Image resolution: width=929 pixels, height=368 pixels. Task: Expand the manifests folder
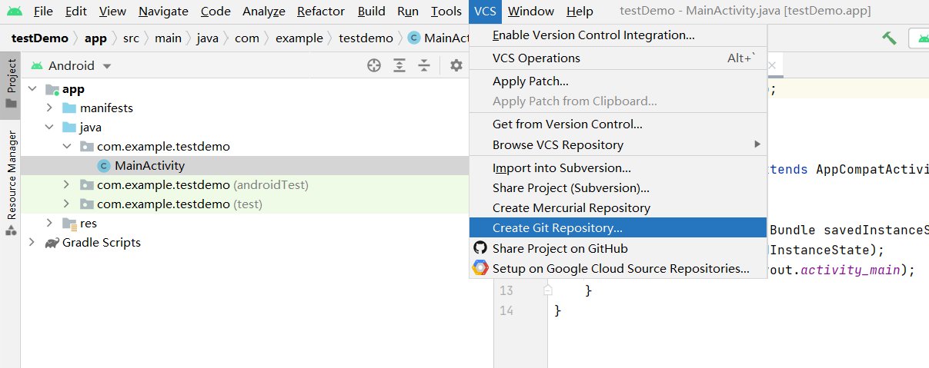[x=49, y=108]
